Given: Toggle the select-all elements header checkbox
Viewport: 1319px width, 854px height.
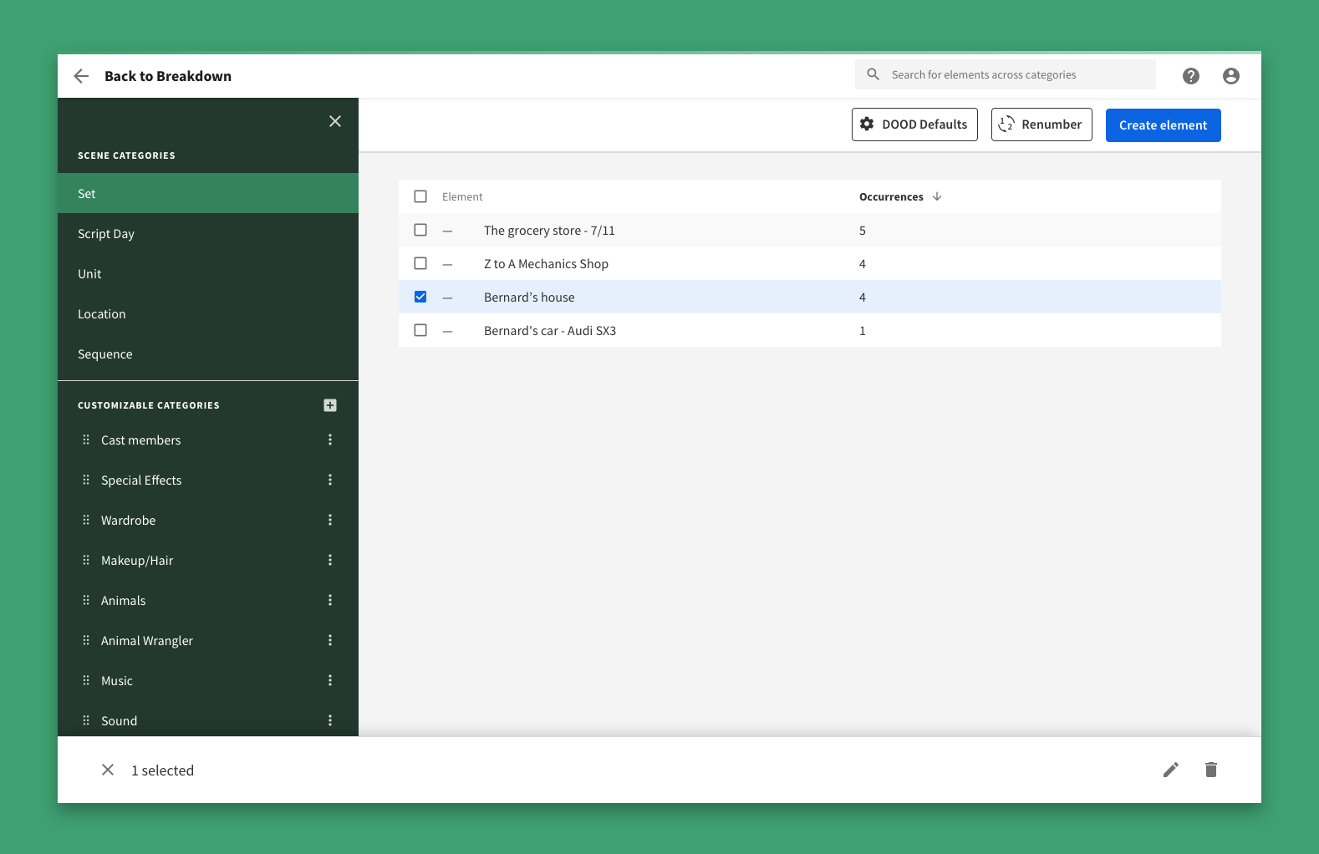Looking at the screenshot, I should click(420, 196).
